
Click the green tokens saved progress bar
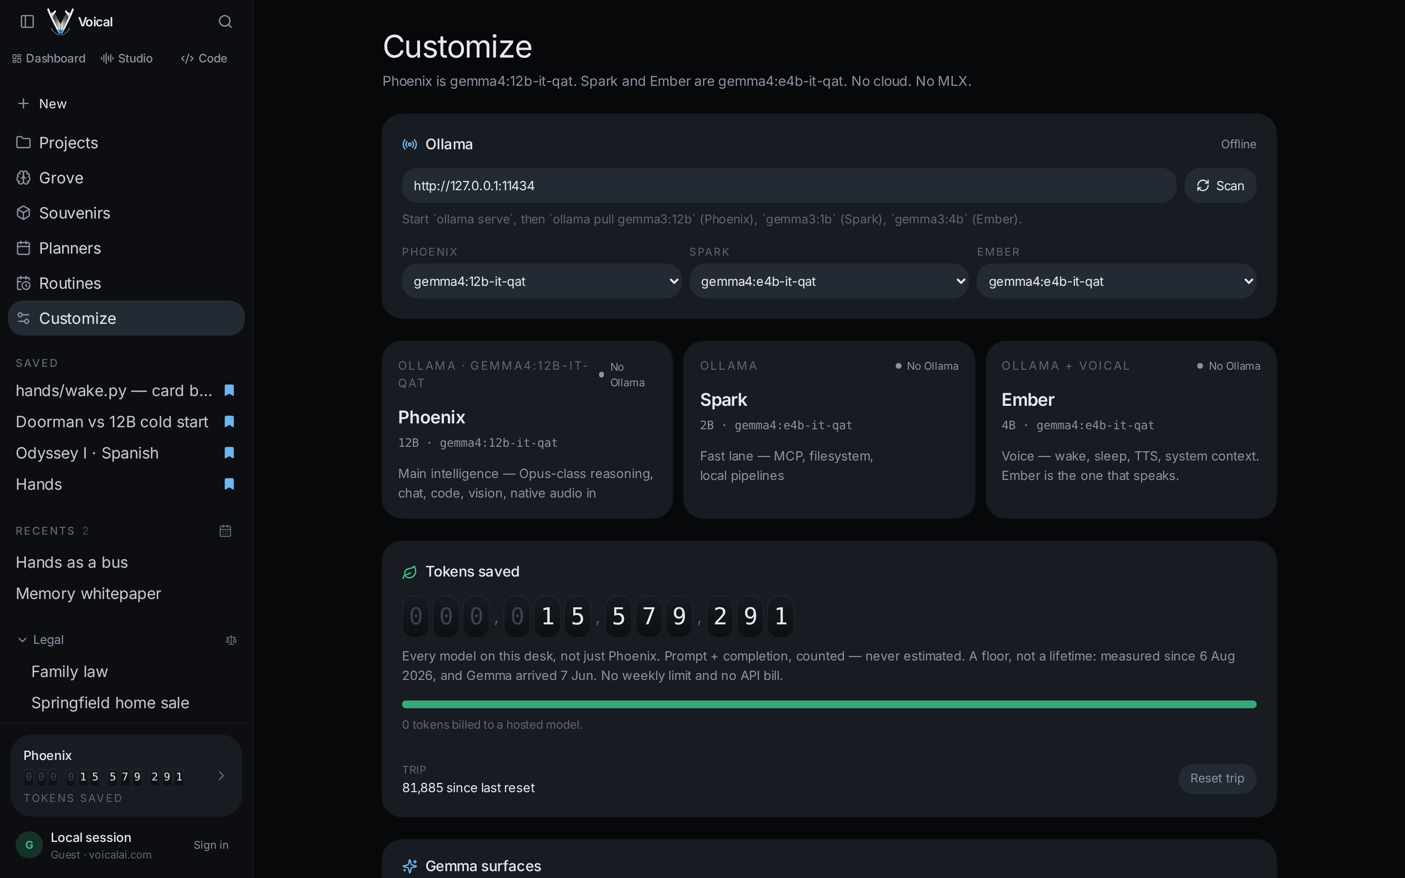829,704
